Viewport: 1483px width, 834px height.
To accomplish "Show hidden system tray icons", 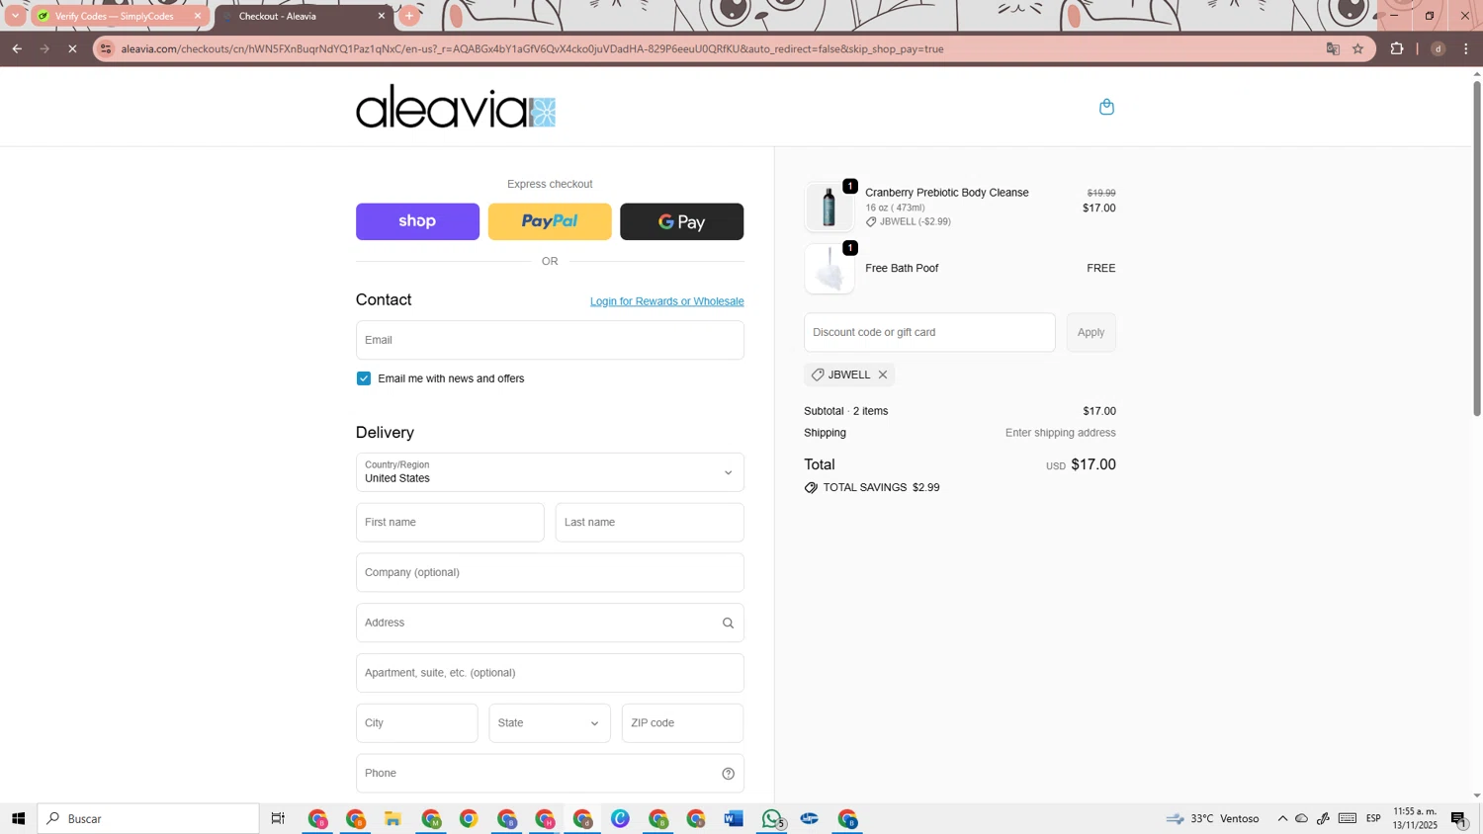I will click(x=1282, y=818).
